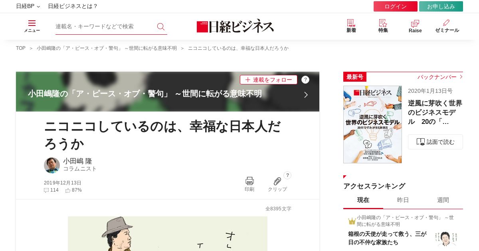Click the 最新号 label

pyautogui.click(x=355, y=77)
